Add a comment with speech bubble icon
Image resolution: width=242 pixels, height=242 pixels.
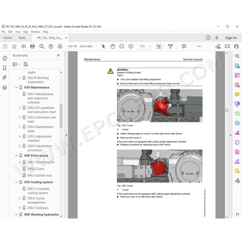[x=184, y=46]
